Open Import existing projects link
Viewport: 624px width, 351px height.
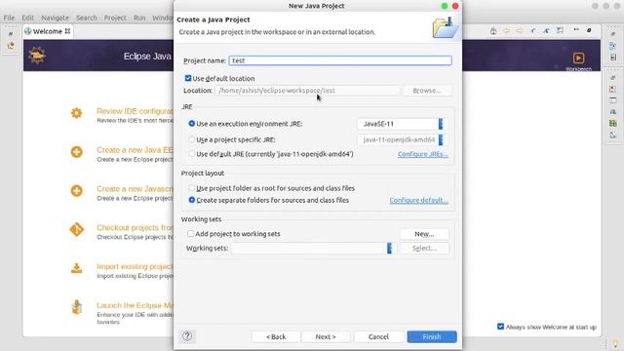[x=135, y=266]
